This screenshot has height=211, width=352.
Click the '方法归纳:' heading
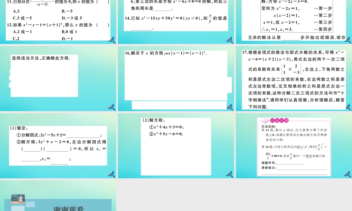[x=269, y=127]
